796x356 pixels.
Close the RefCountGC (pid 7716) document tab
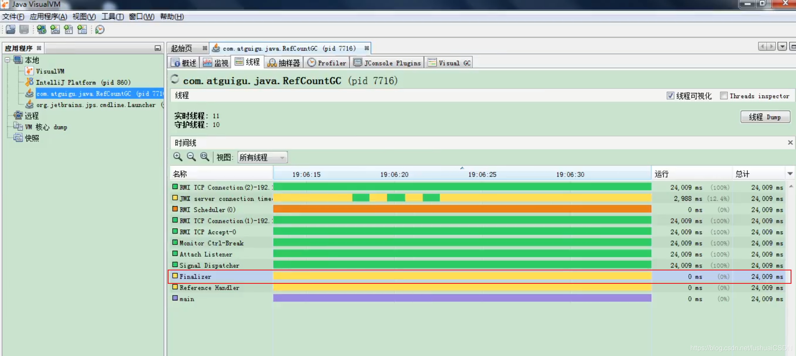(x=367, y=48)
